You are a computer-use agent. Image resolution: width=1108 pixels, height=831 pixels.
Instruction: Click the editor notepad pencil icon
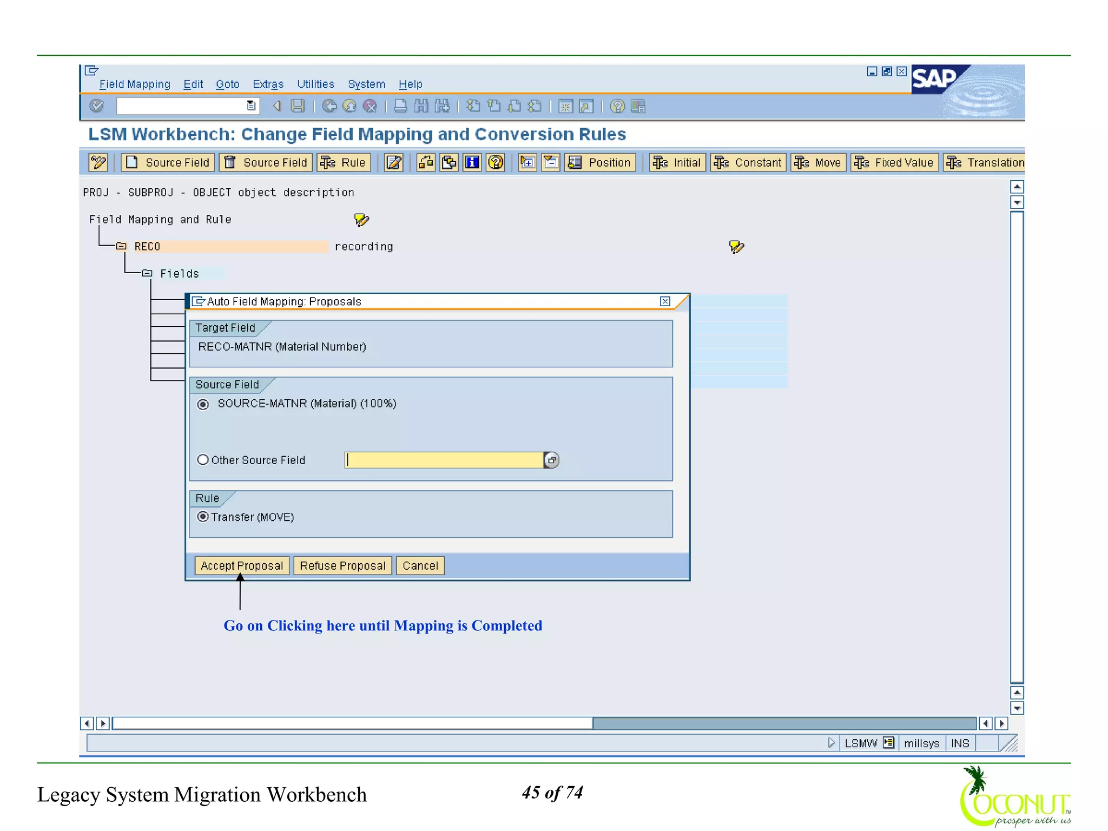pyautogui.click(x=394, y=162)
